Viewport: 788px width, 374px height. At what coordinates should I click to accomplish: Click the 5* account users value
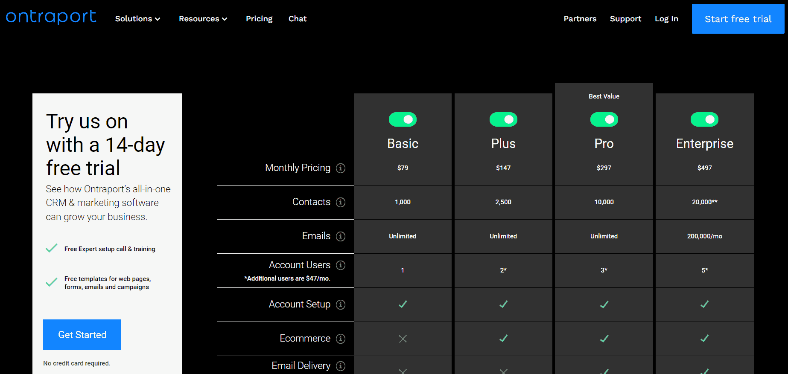coord(705,270)
